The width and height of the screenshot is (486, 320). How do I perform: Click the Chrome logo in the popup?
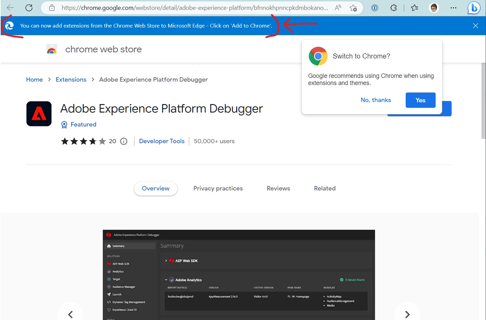[x=318, y=56]
